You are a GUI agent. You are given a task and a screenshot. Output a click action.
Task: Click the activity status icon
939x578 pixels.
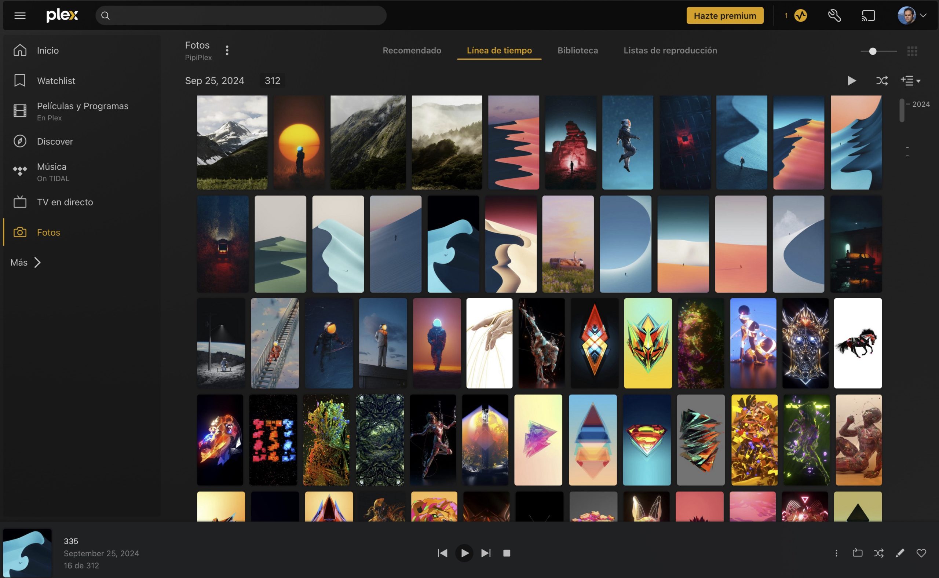tap(801, 16)
